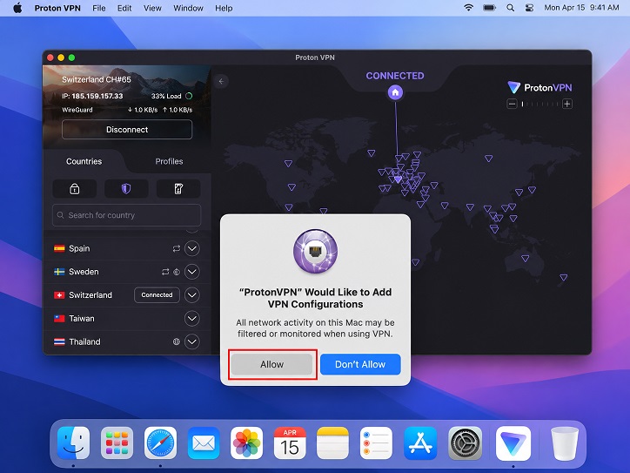Expand the Thailand server list
The height and width of the screenshot is (473, 630).
[192, 341]
